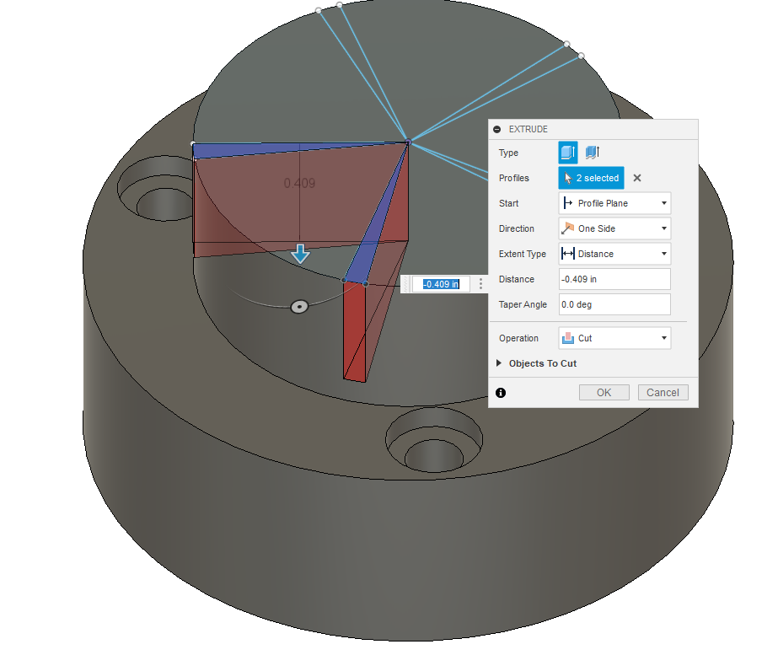
Task: Open the Direction dropdown set to One Side
Action: [x=614, y=228]
